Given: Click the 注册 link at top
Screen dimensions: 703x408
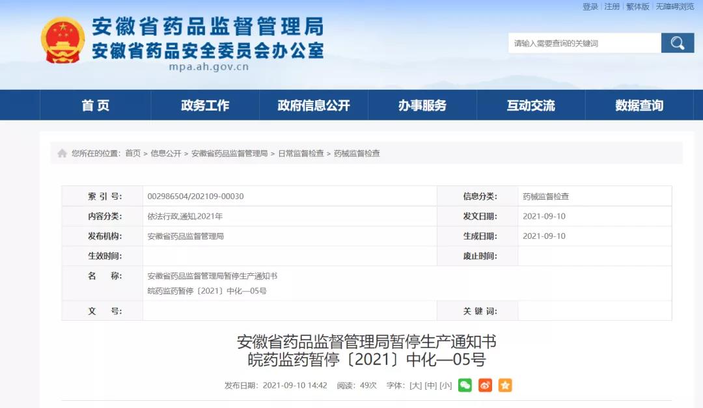Looking at the screenshot, I should pos(612,7).
